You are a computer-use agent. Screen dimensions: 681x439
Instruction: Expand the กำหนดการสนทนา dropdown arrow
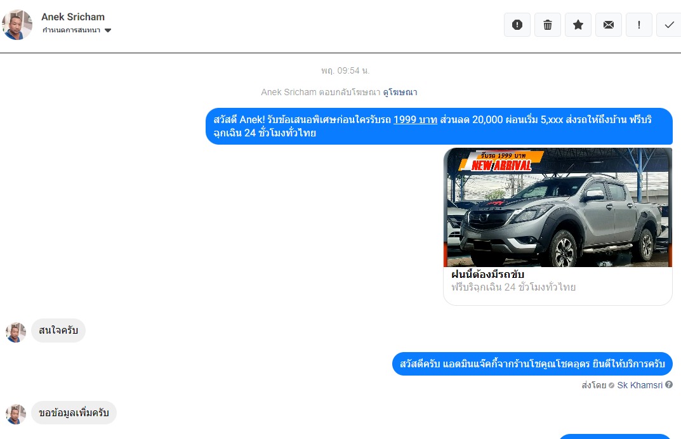(108, 30)
